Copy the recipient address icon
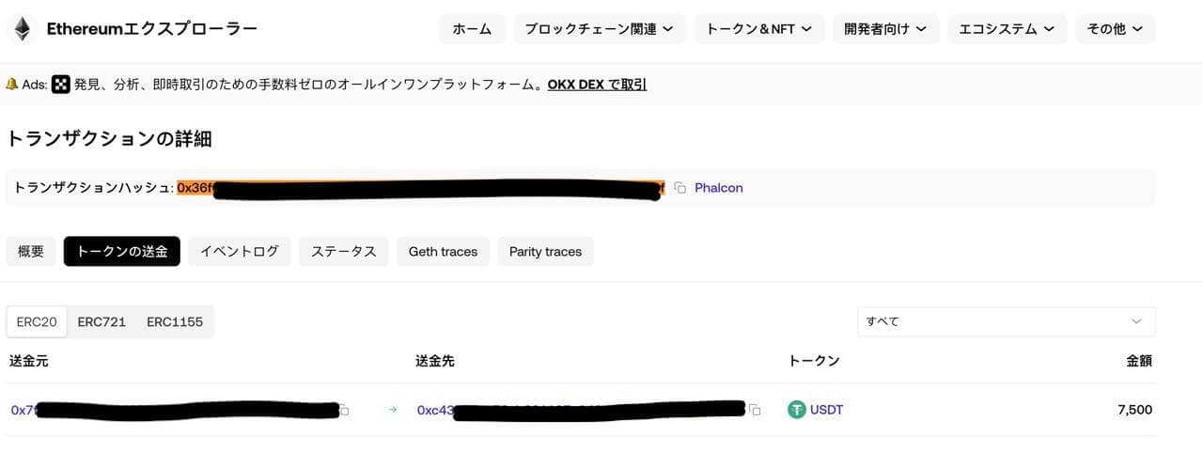1203x467 pixels. pyautogui.click(x=754, y=411)
